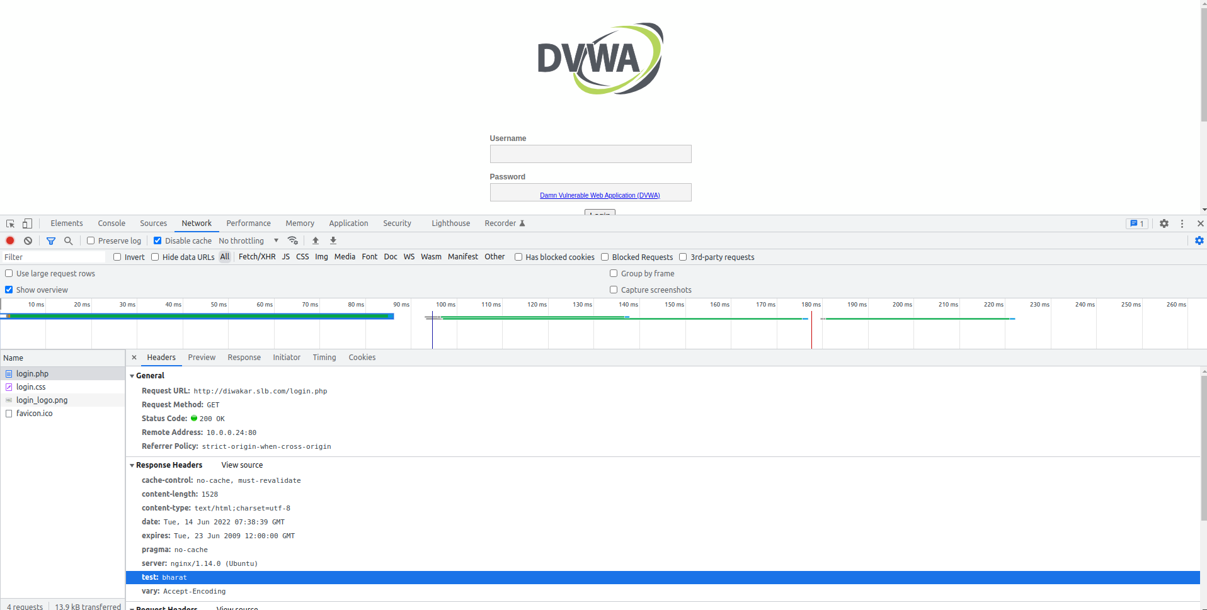This screenshot has height=610, width=1207.
Task: Filter requests by Img type
Action: coord(321,257)
